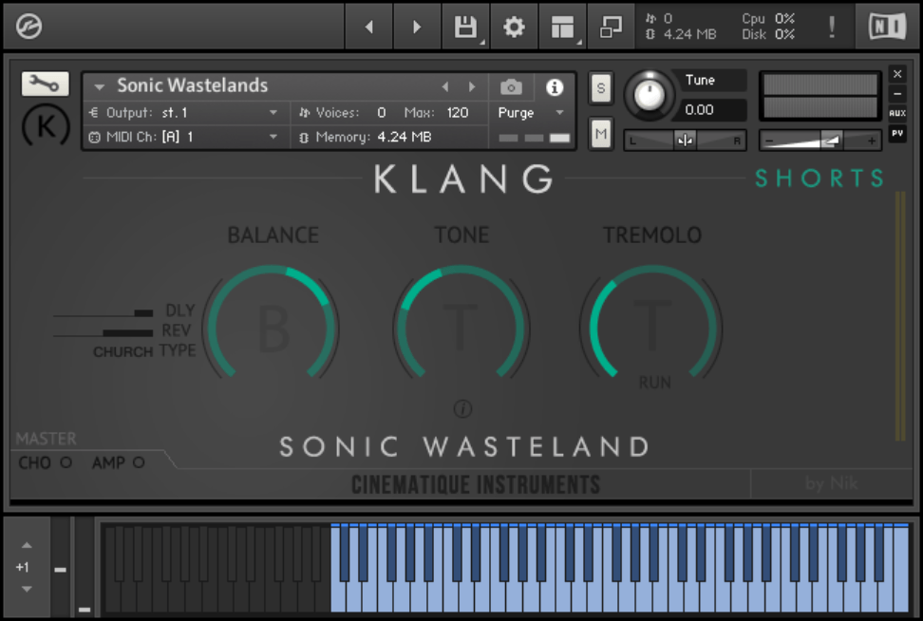Open the instrument info icon

click(x=554, y=87)
